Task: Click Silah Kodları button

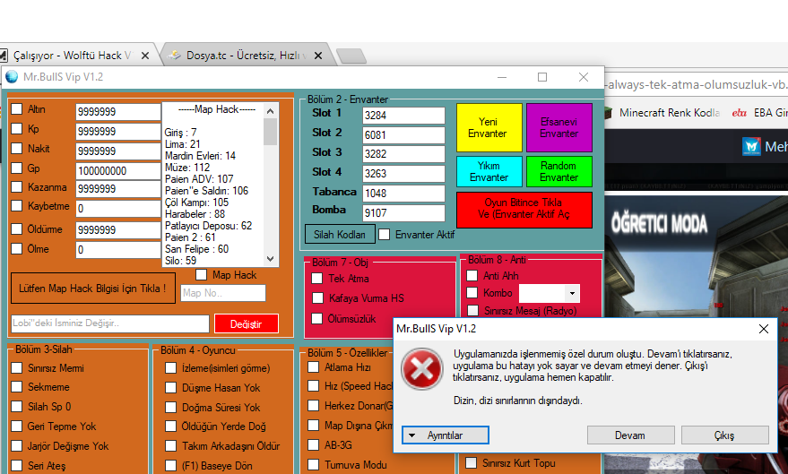Action: (x=341, y=235)
